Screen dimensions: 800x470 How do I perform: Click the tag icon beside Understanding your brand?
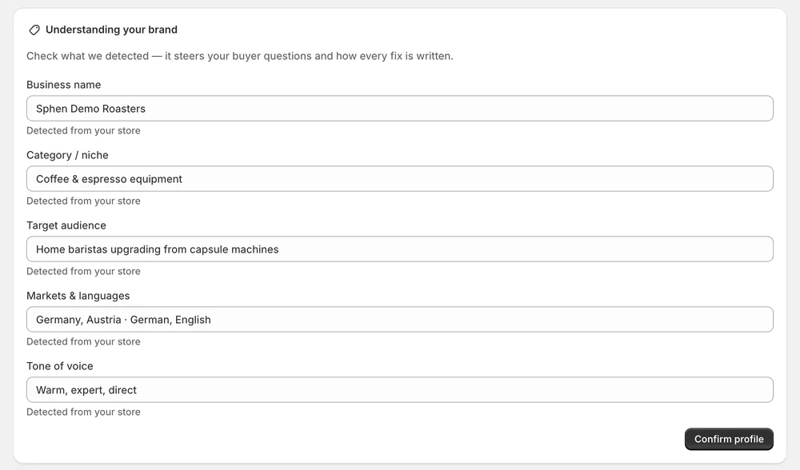(x=34, y=30)
